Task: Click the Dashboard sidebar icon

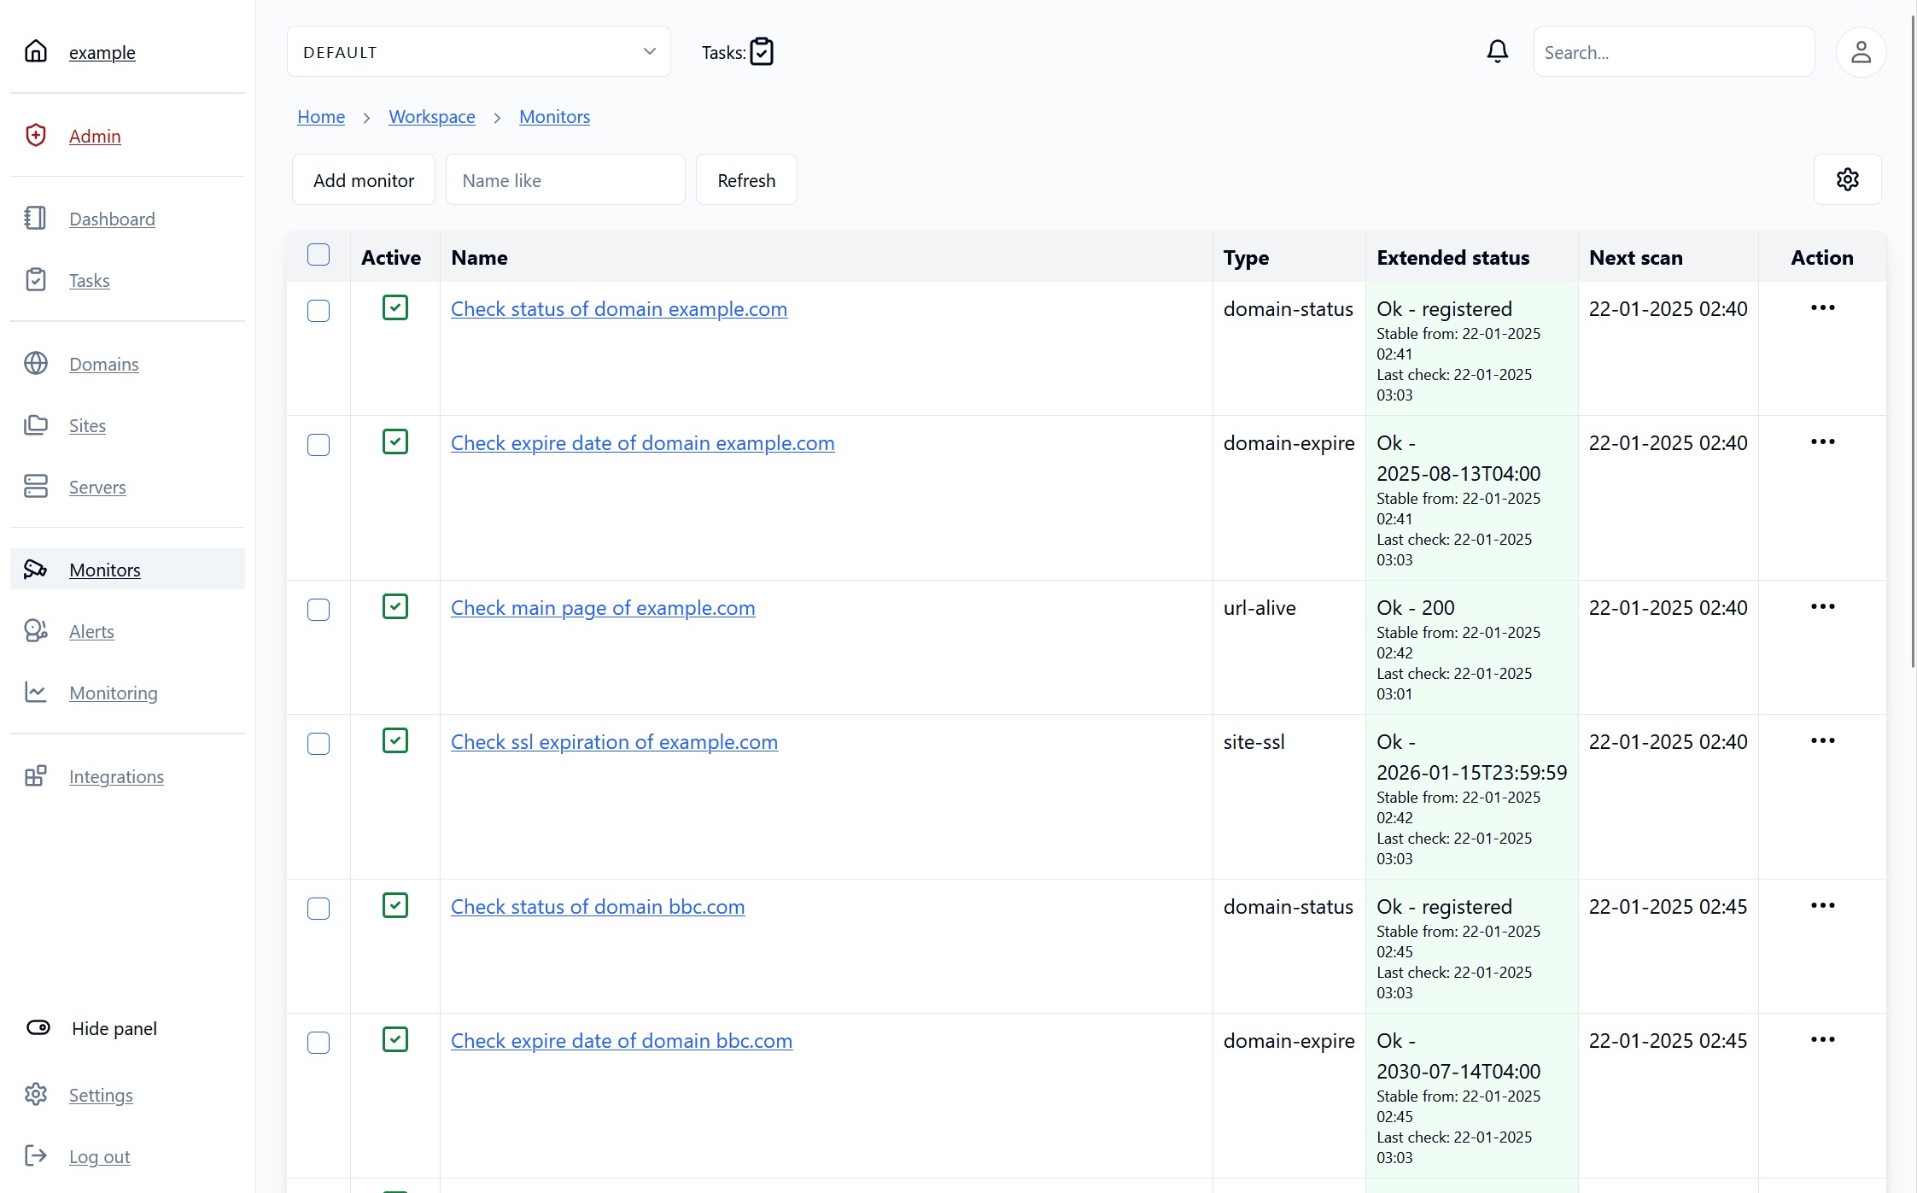Action: (x=36, y=218)
